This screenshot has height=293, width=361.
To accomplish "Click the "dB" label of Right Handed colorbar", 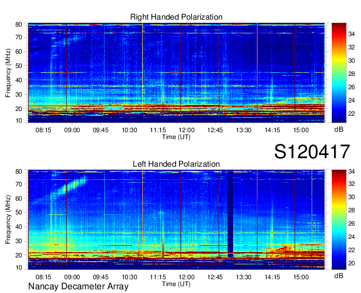I will (339, 130).
